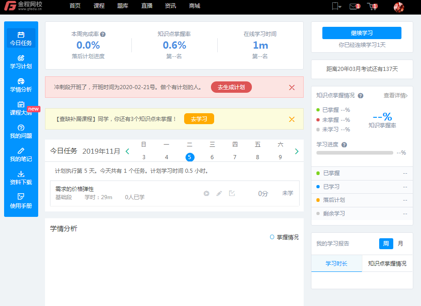Open the mobile device dropdown

pos(336,6)
